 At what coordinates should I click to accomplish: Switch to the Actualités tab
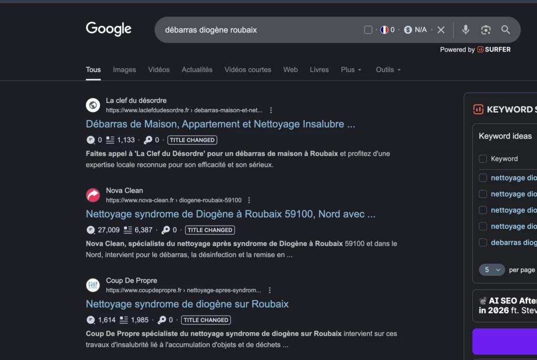(197, 70)
